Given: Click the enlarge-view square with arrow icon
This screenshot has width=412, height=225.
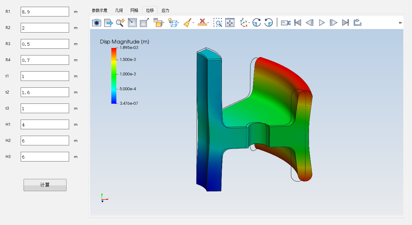Looking at the screenshot, I should tap(144, 23).
